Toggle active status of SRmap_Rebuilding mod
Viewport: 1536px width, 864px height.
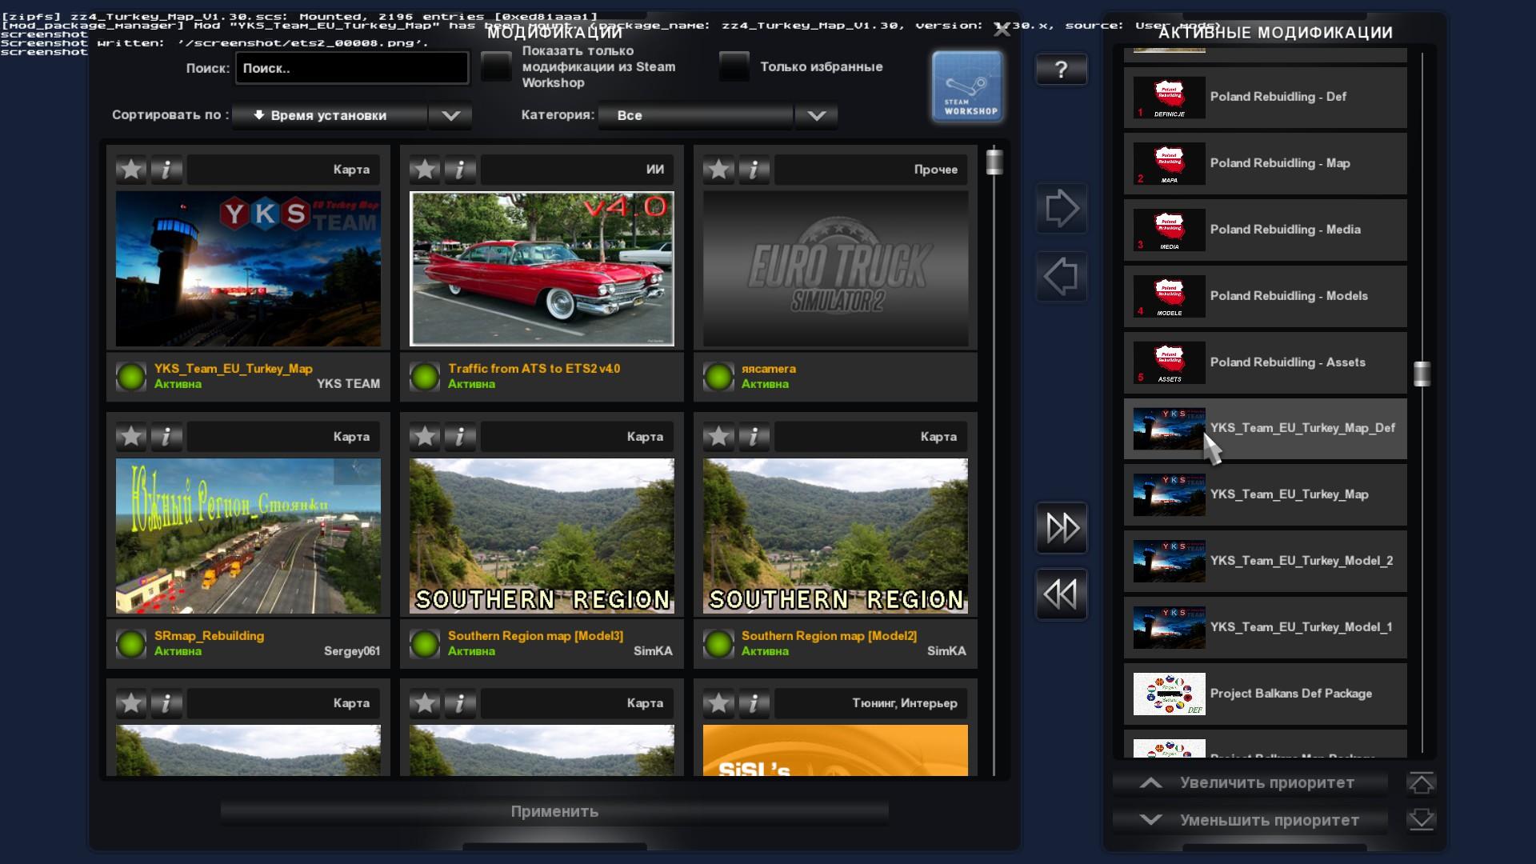pyautogui.click(x=131, y=643)
